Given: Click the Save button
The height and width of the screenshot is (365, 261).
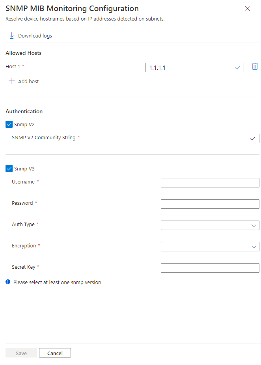Looking at the screenshot, I should click(21, 353).
